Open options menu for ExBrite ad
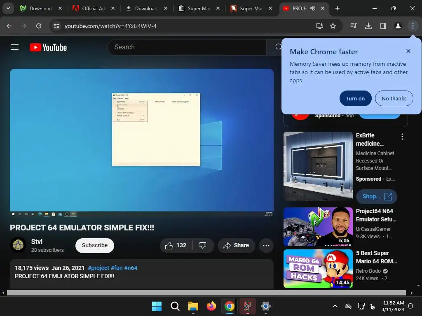The height and width of the screenshot is (316, 422). point(402,137)
